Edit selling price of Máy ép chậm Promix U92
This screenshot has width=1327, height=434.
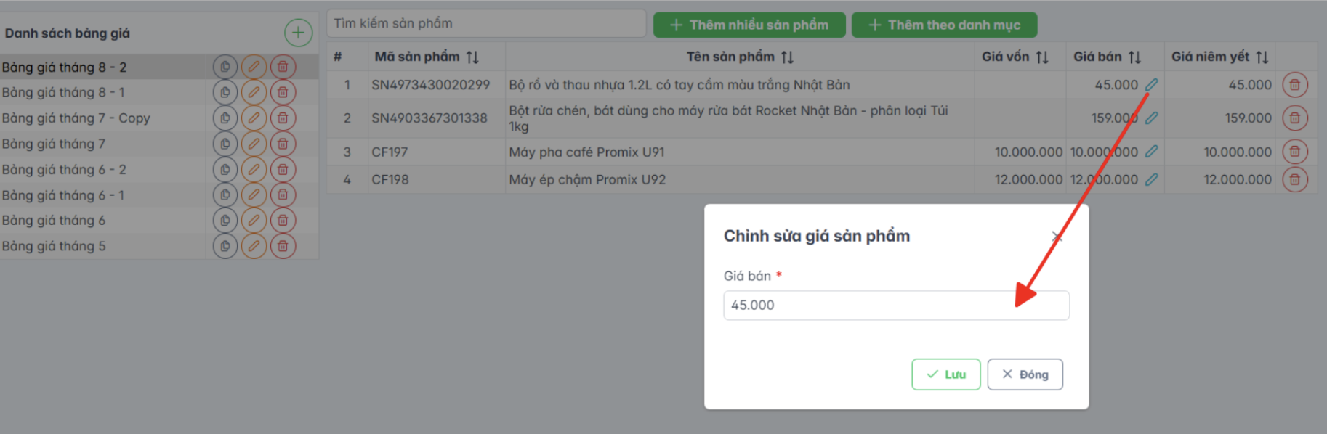pos(1152,179)
